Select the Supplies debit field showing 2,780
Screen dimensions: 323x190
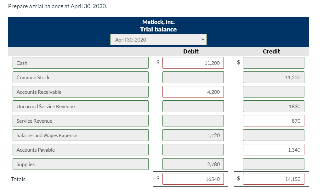click(x=193, y=164)
